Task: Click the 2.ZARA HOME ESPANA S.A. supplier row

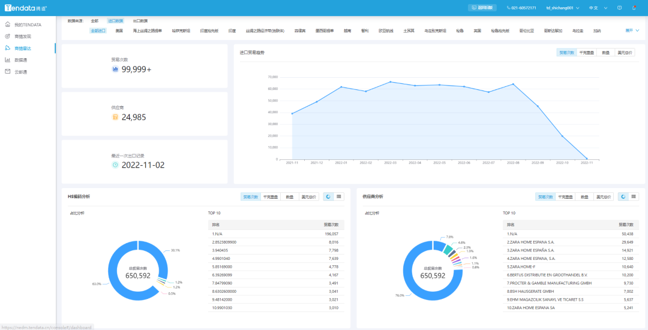Action: [x=571, y=242]
